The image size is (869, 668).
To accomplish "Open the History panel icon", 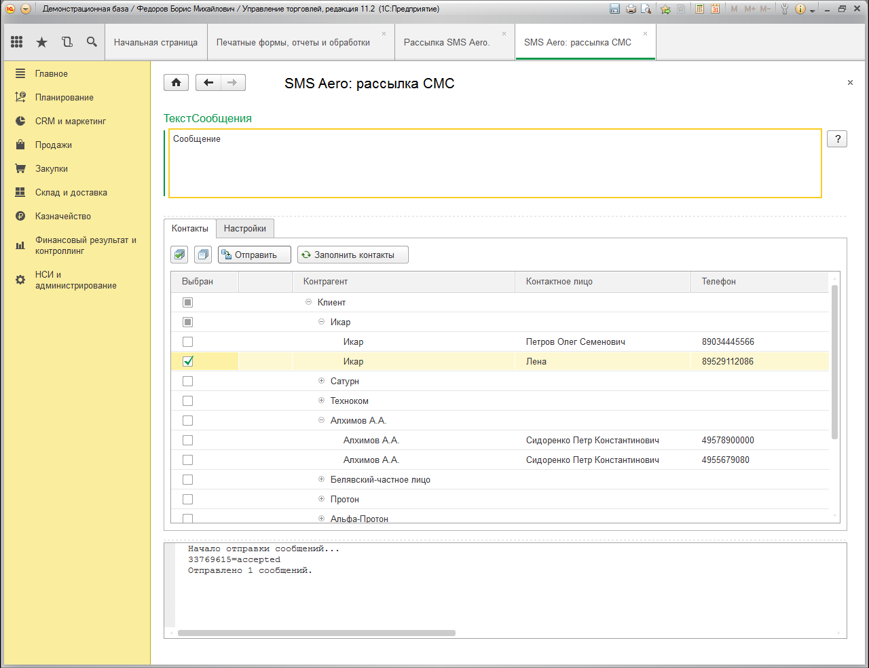I will pos(67,42).
